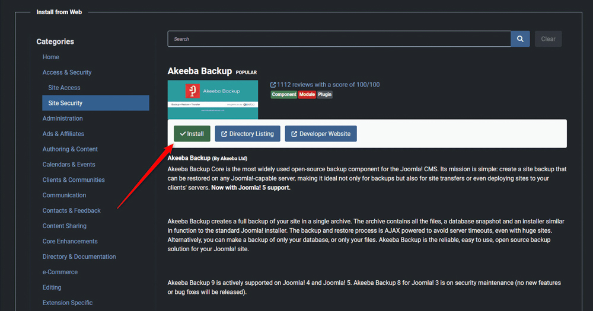
Task: Click the POPULAR label
Action: tap(246, 72)
